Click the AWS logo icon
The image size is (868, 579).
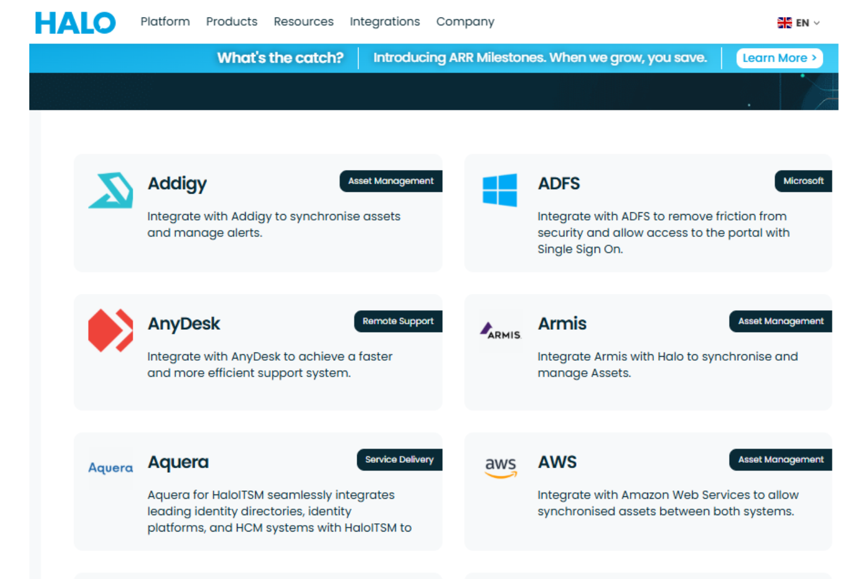[x=500, y=468]
